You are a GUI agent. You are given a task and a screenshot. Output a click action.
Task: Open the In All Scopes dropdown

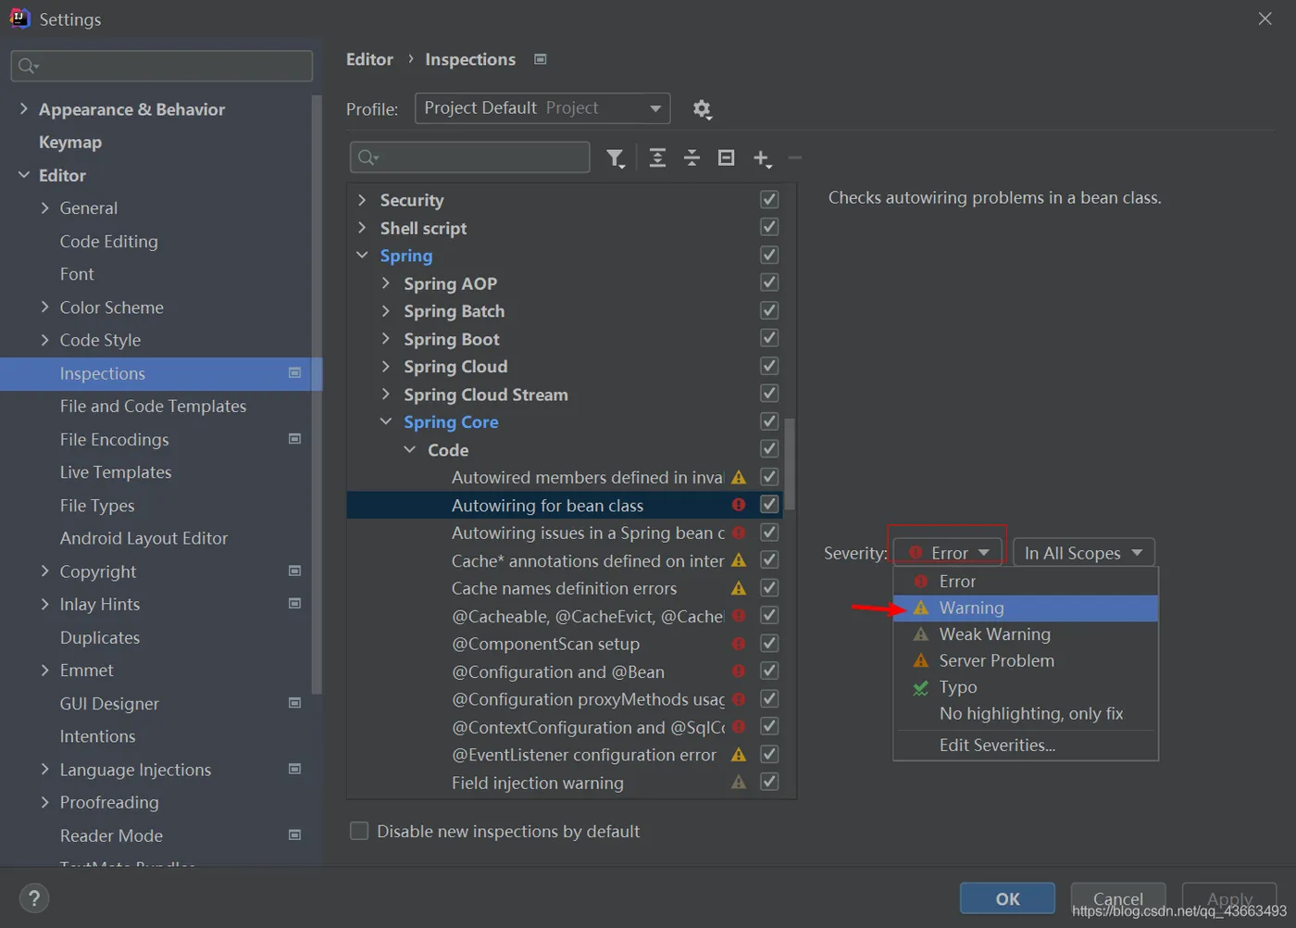point(1084,553)
